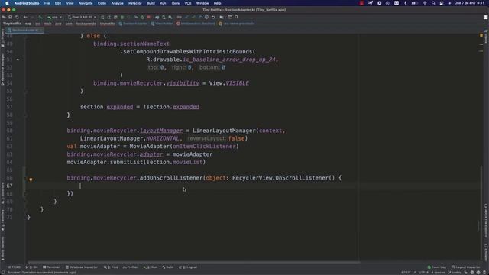Open the 'app' run configuration dropdown
The image size is (489, 275).
[54, 17]
